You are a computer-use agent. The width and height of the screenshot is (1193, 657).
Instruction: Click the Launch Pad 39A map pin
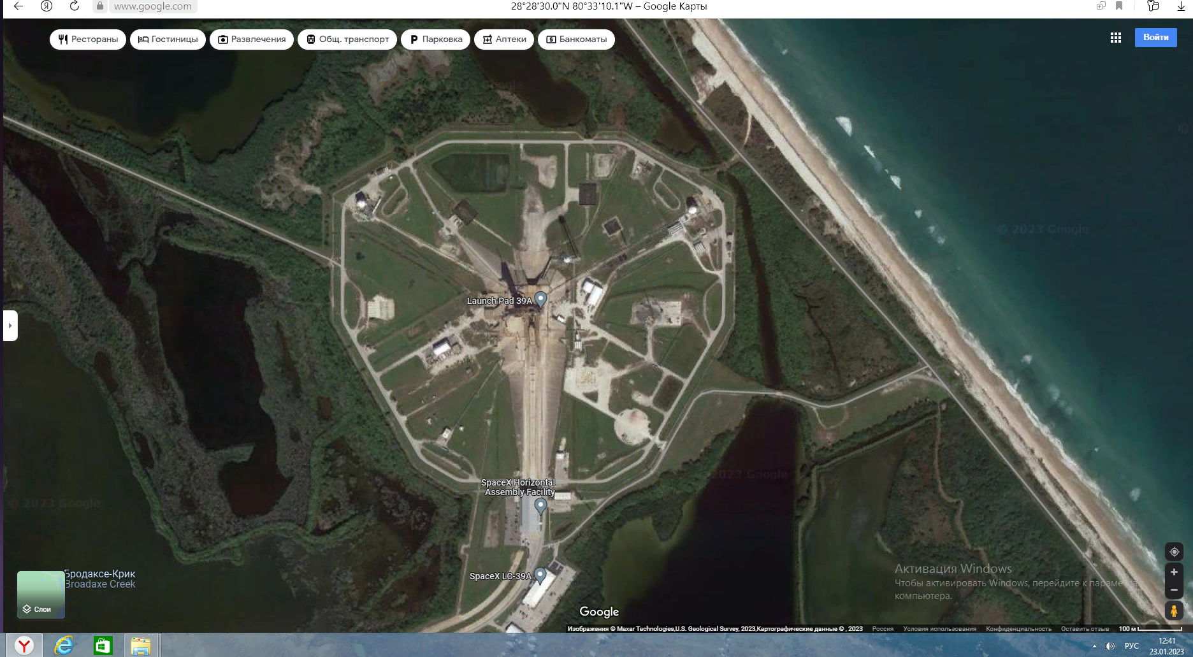540,298
